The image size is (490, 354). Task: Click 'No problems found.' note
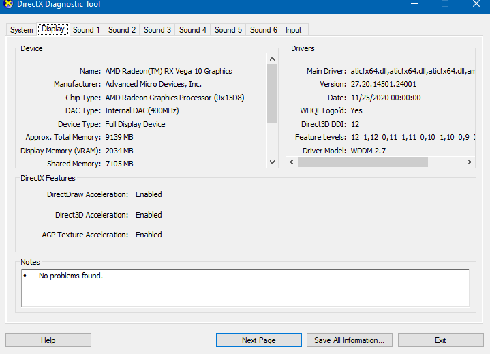point(71,276)
